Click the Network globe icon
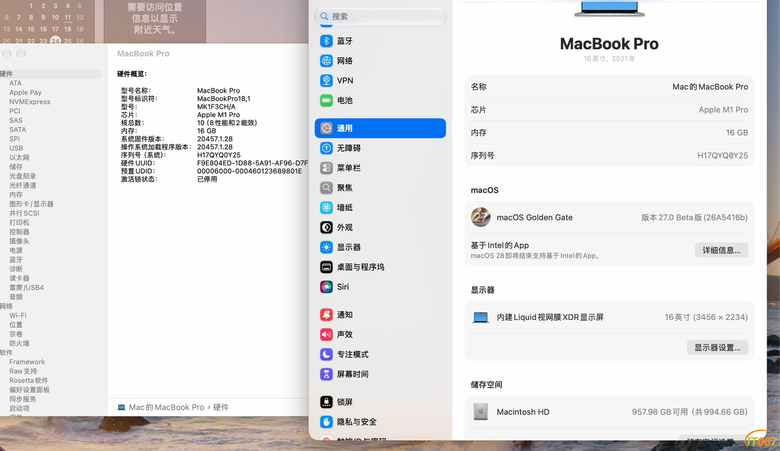The height and width of the screenshot is (451, 780). tap(326, 61)
